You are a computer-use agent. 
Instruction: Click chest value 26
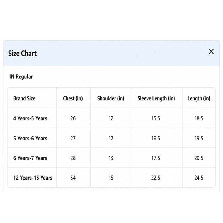point(73,118)
